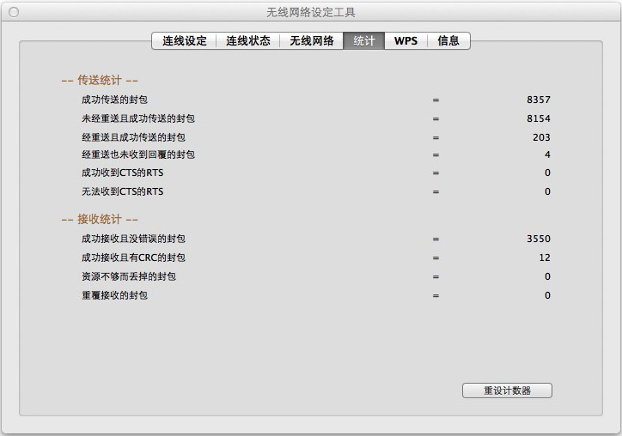Click the value 3550
Viewport: 622px width, 436px height.
[x=539, y=239]
